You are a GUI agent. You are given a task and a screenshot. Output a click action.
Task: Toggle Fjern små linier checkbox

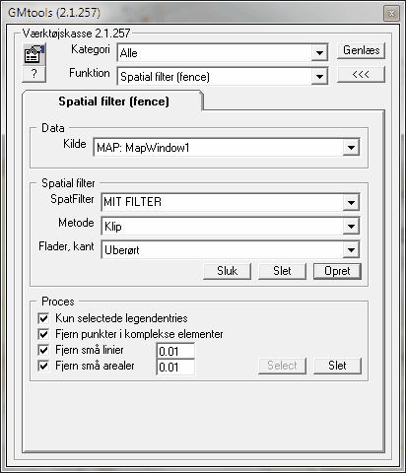[43, 350]
